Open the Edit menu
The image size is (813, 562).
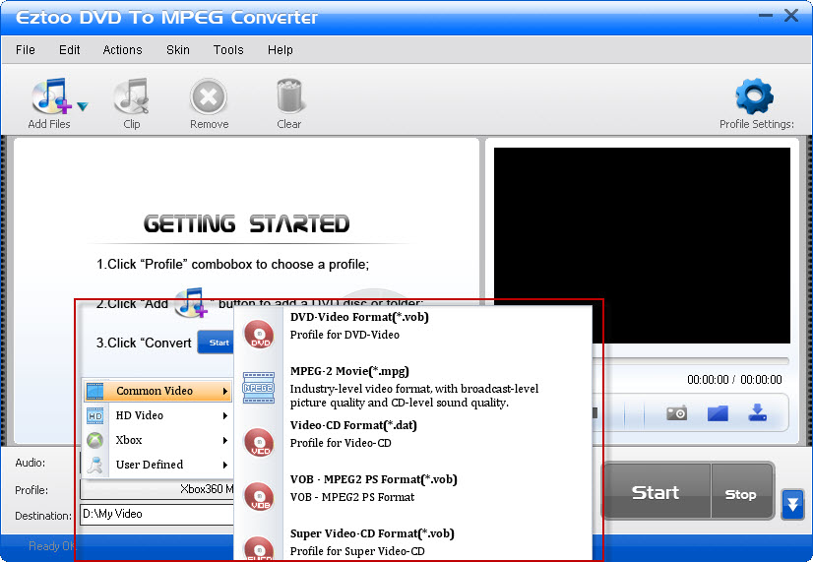[70, 50]
